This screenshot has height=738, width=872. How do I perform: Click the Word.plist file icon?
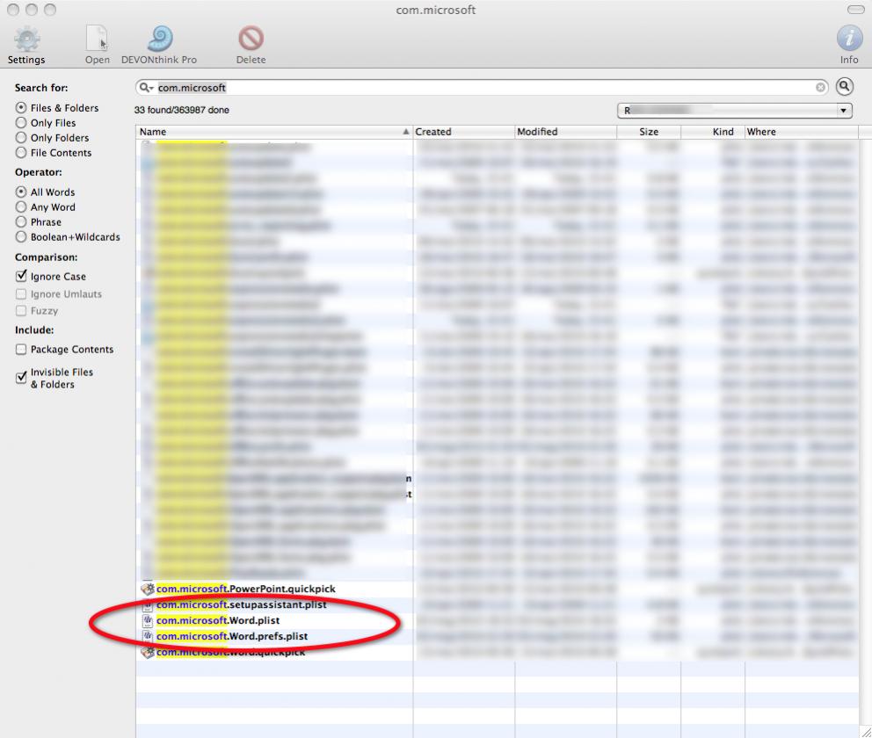tap(148, 620)
